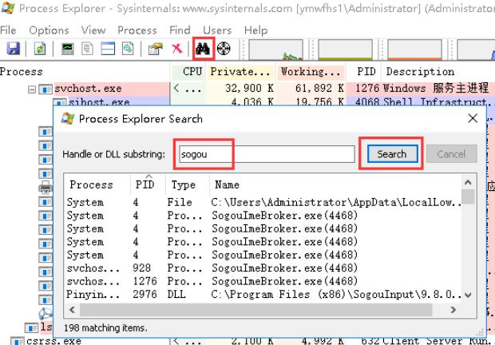Click the svchost.exe process icon
495x345 pixels.
[x=46, y=89]
